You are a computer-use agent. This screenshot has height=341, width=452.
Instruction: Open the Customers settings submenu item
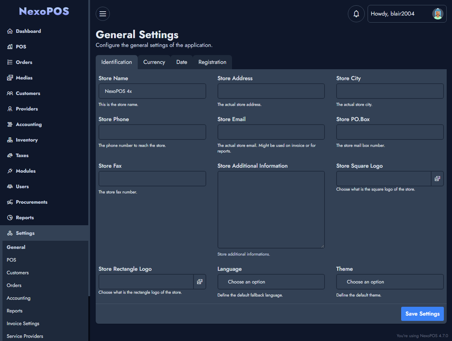45,273
